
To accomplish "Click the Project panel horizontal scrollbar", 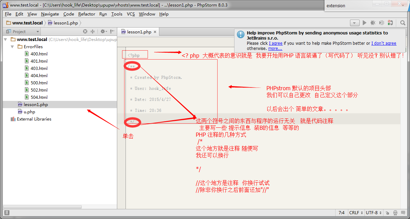I will [42, 207].
